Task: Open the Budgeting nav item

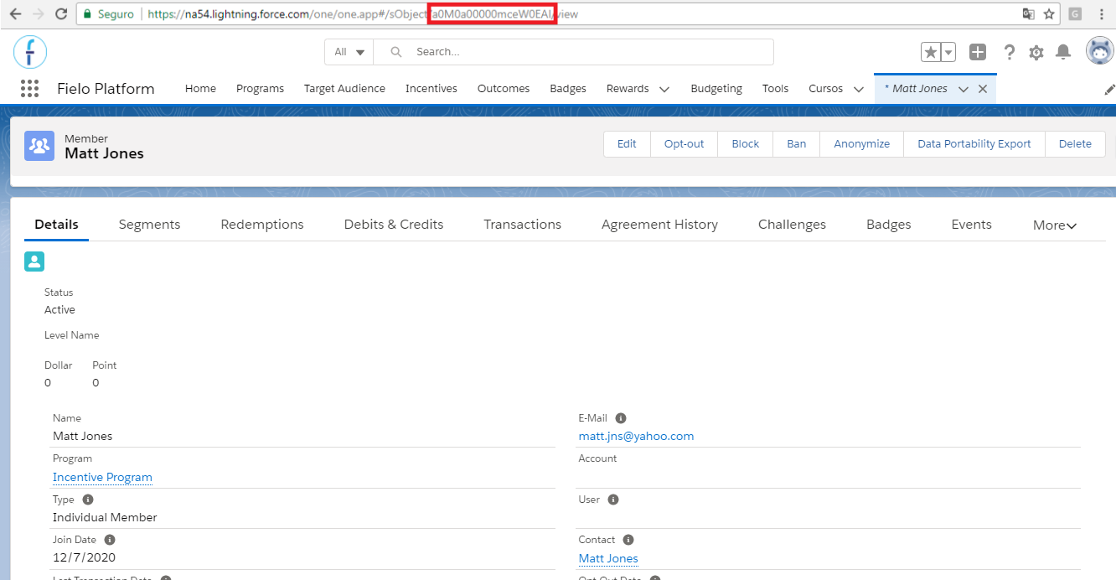Action: [x=716, y=89]
